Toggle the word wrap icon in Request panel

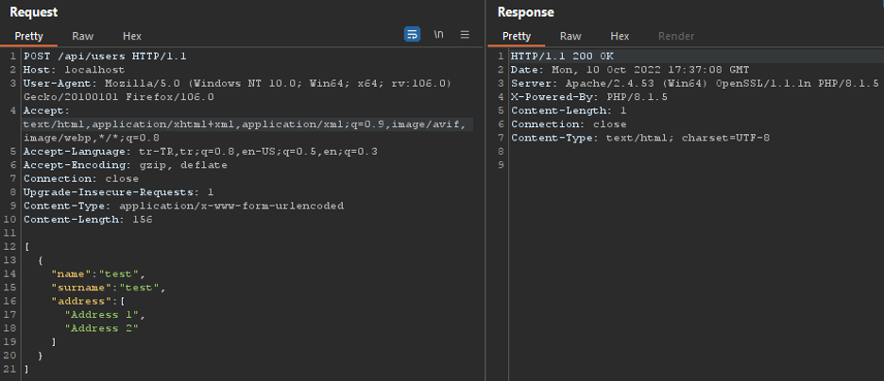[x=412, y=34]
